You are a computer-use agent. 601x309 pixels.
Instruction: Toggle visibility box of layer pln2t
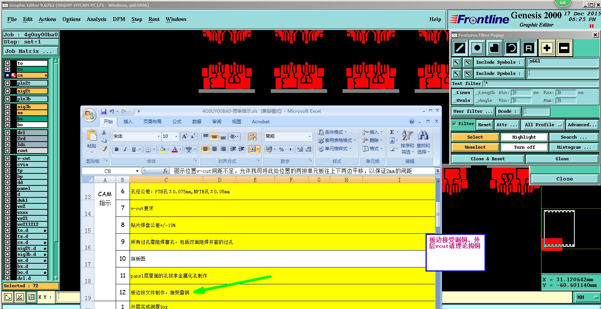click(8, 83)
